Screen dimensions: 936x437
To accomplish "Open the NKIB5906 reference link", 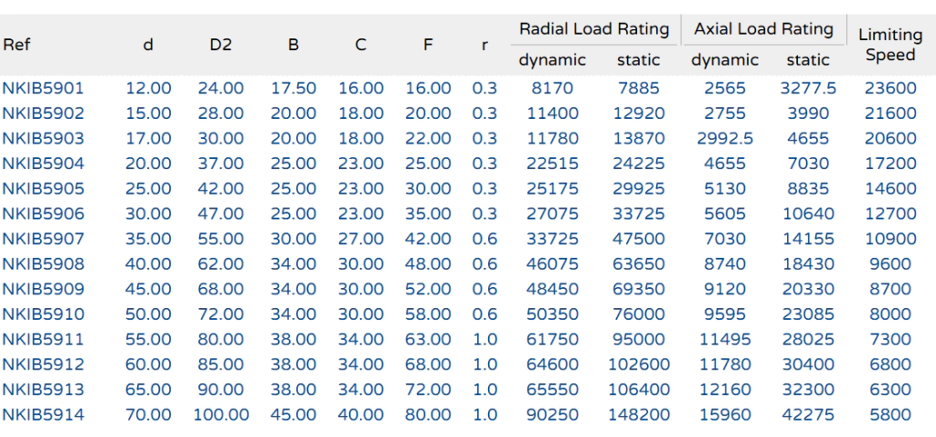I will 43,214.
